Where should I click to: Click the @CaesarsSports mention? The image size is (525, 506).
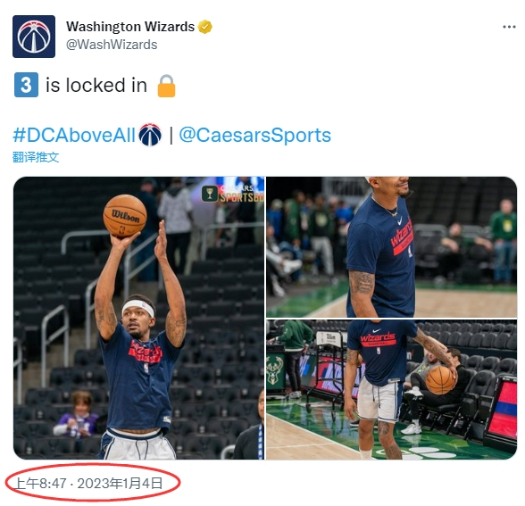click(x=254, y=136)
